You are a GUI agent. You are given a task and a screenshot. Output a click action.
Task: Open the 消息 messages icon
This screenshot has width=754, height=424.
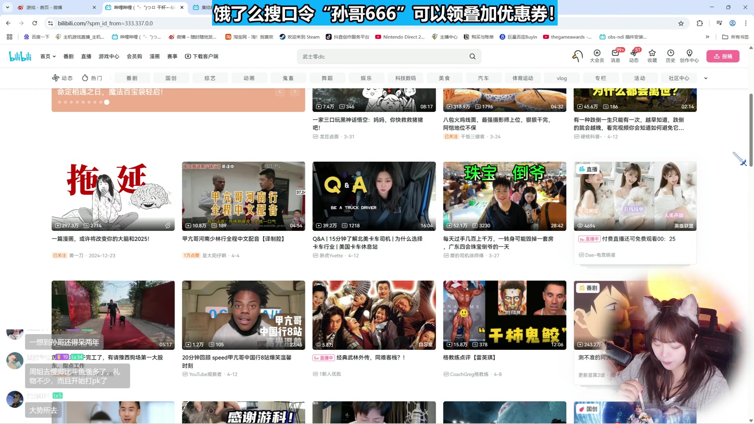click(615, 56)
